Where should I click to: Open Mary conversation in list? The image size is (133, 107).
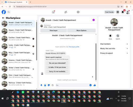(x=18, y=54)
